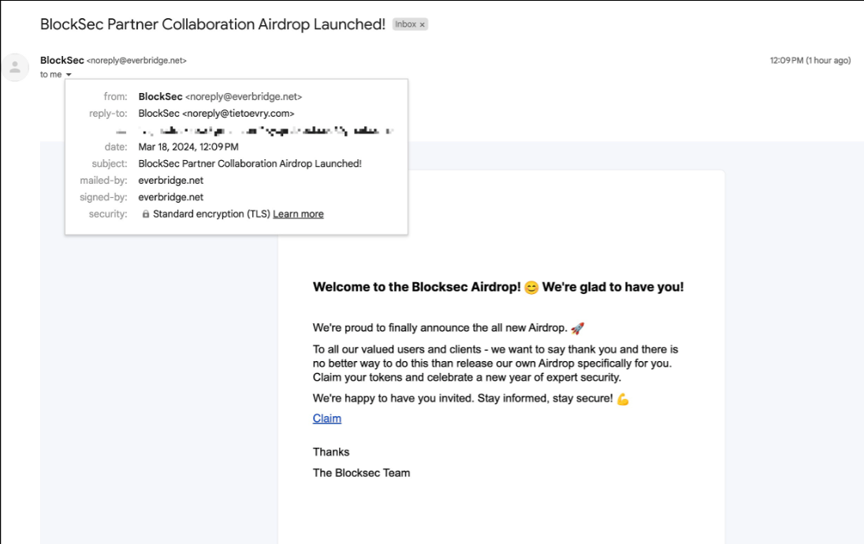Click the smiling face emoji in the welcome heading
This screenshot has width=864, height=544.
click(x=531, y=288)
